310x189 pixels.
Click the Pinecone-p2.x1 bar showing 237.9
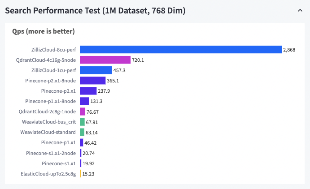click(88, 91)
